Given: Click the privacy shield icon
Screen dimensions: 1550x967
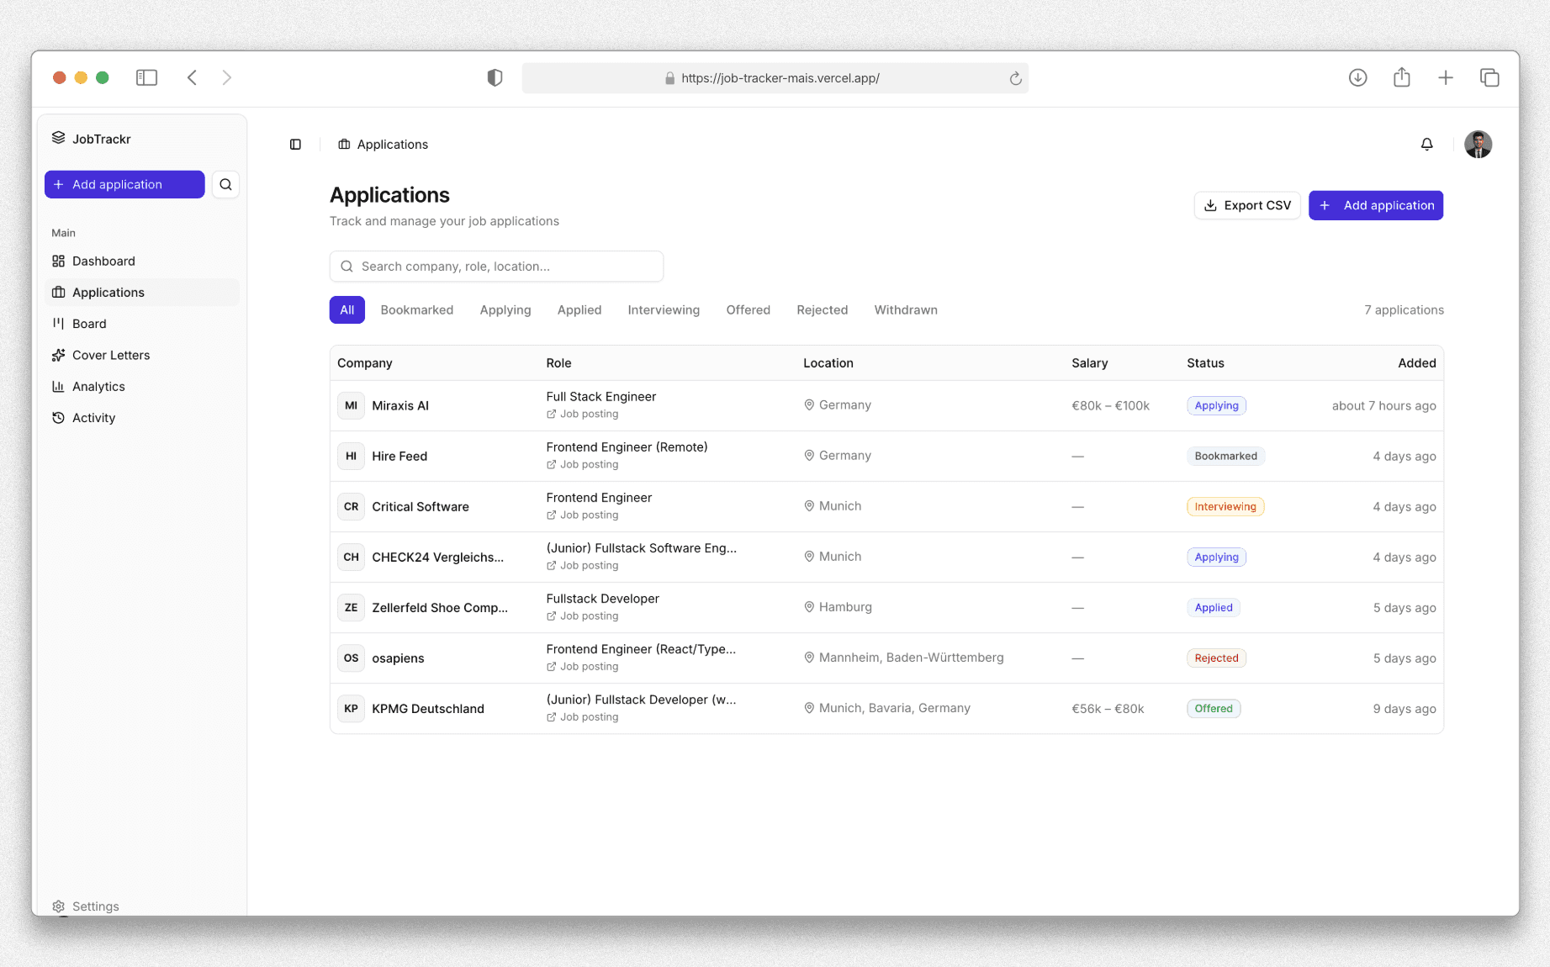Looking at the screenshot, I should pyautogui.click(x=495, y=77).
